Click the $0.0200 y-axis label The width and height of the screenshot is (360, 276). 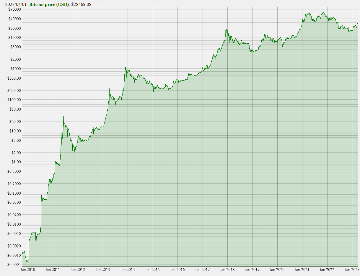[14, 215]
